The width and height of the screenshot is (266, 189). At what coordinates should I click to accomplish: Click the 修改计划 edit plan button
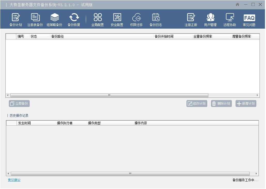197,104
